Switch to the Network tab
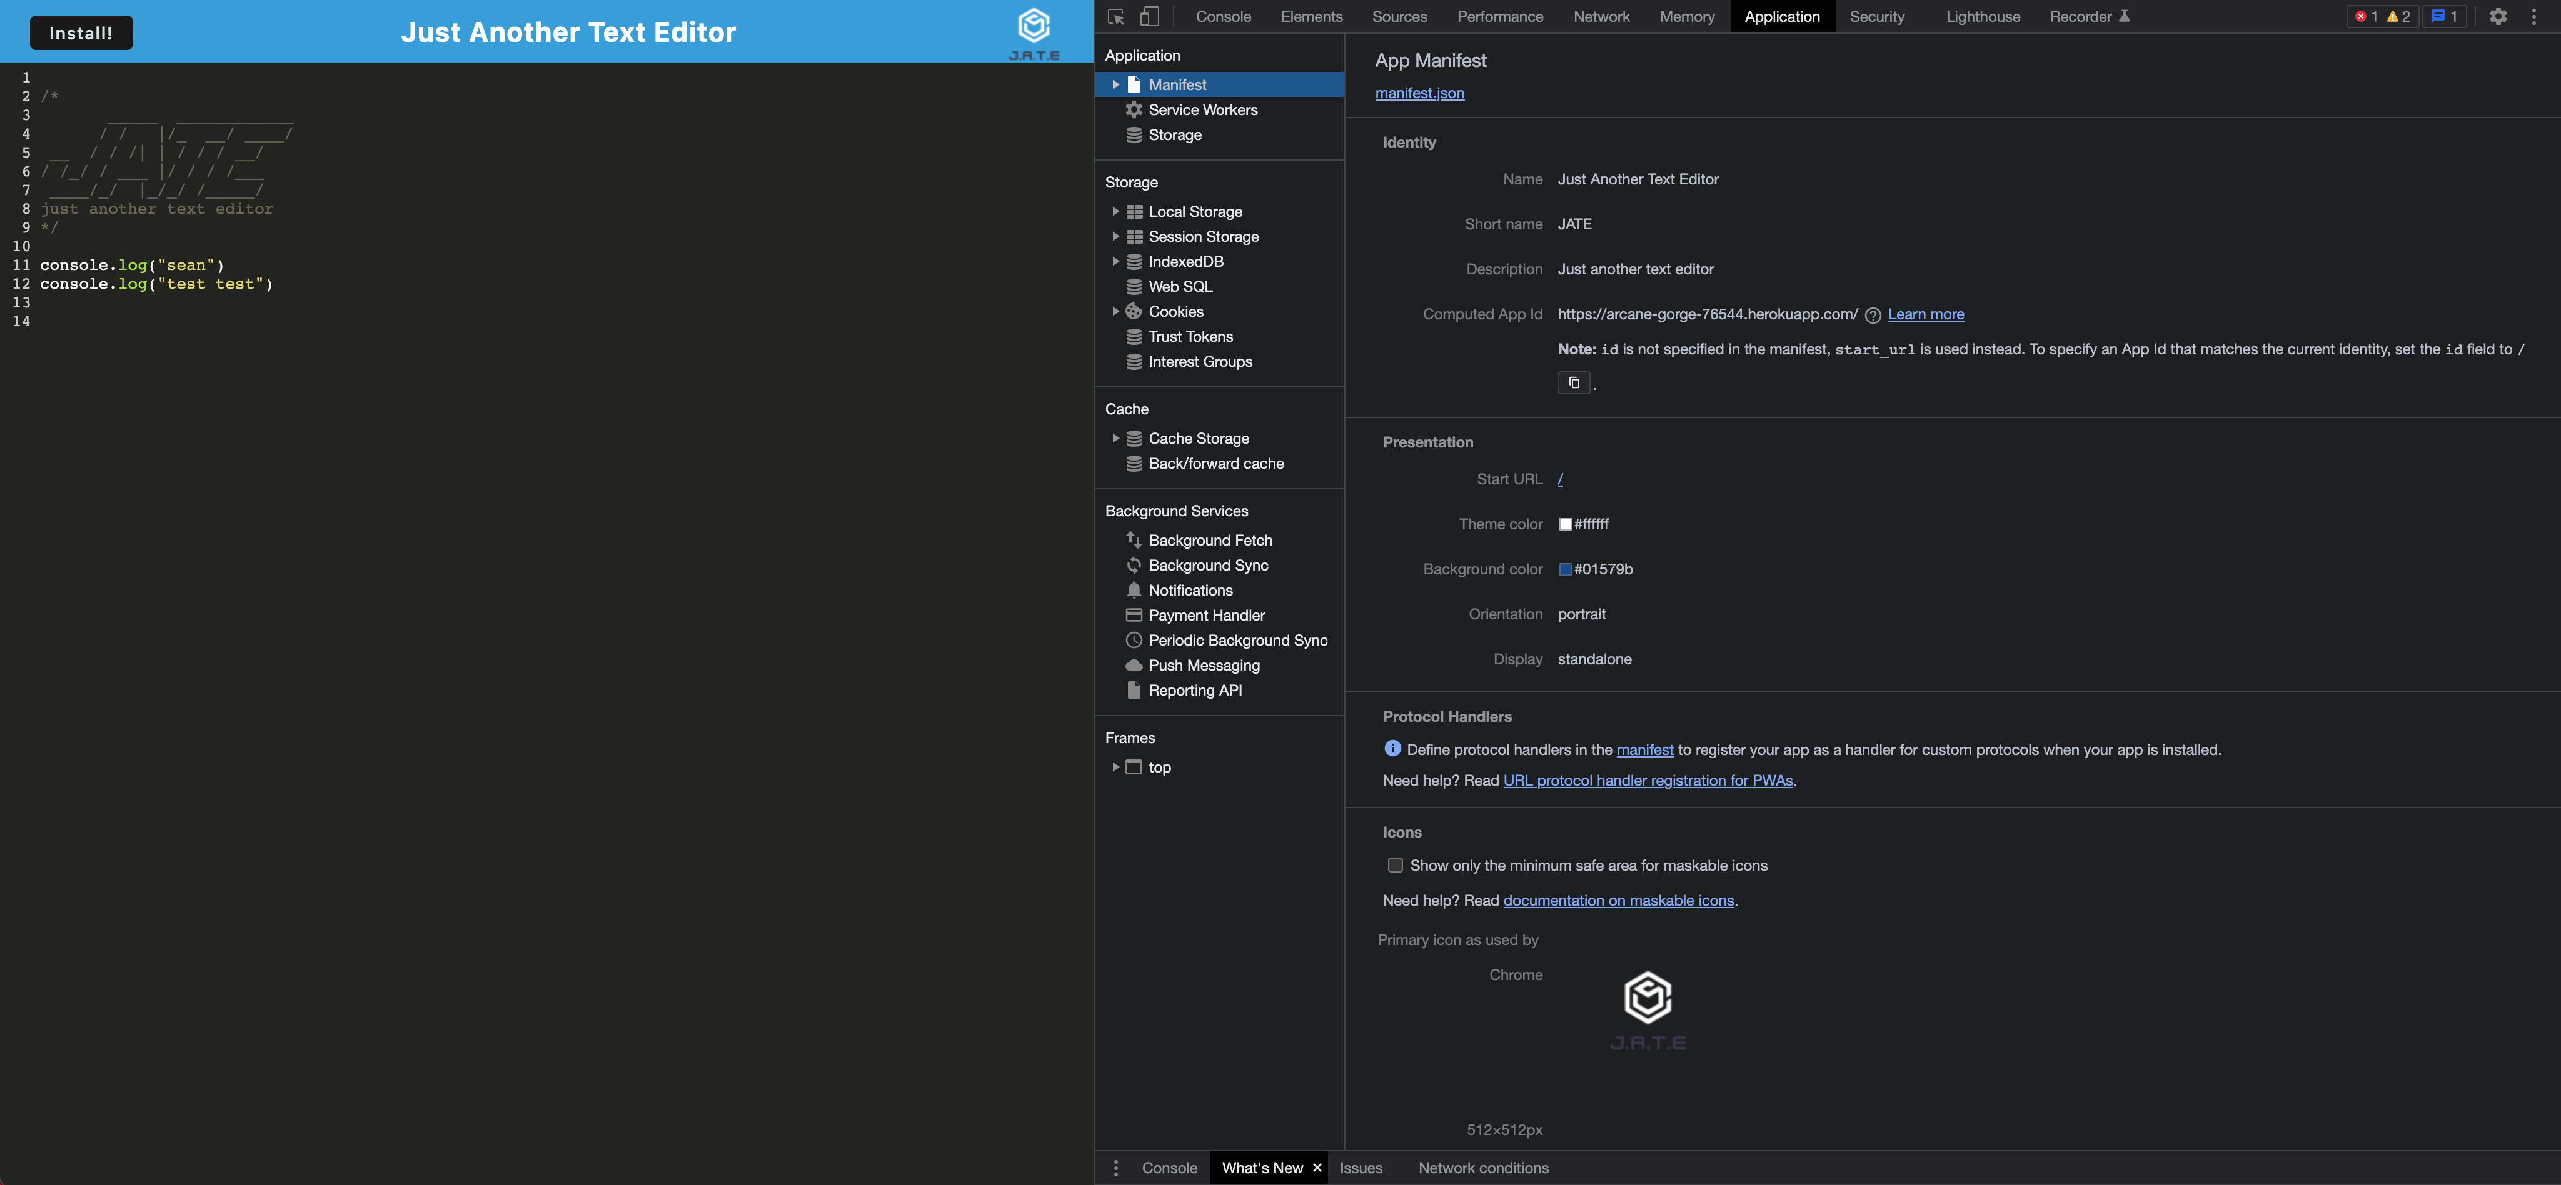 click(1601, 17)
